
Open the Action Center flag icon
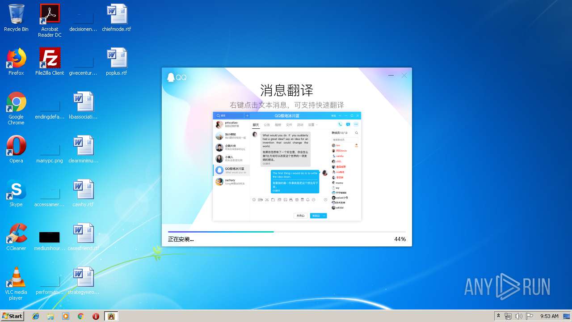pyautogui.click(x=530, y=316)
